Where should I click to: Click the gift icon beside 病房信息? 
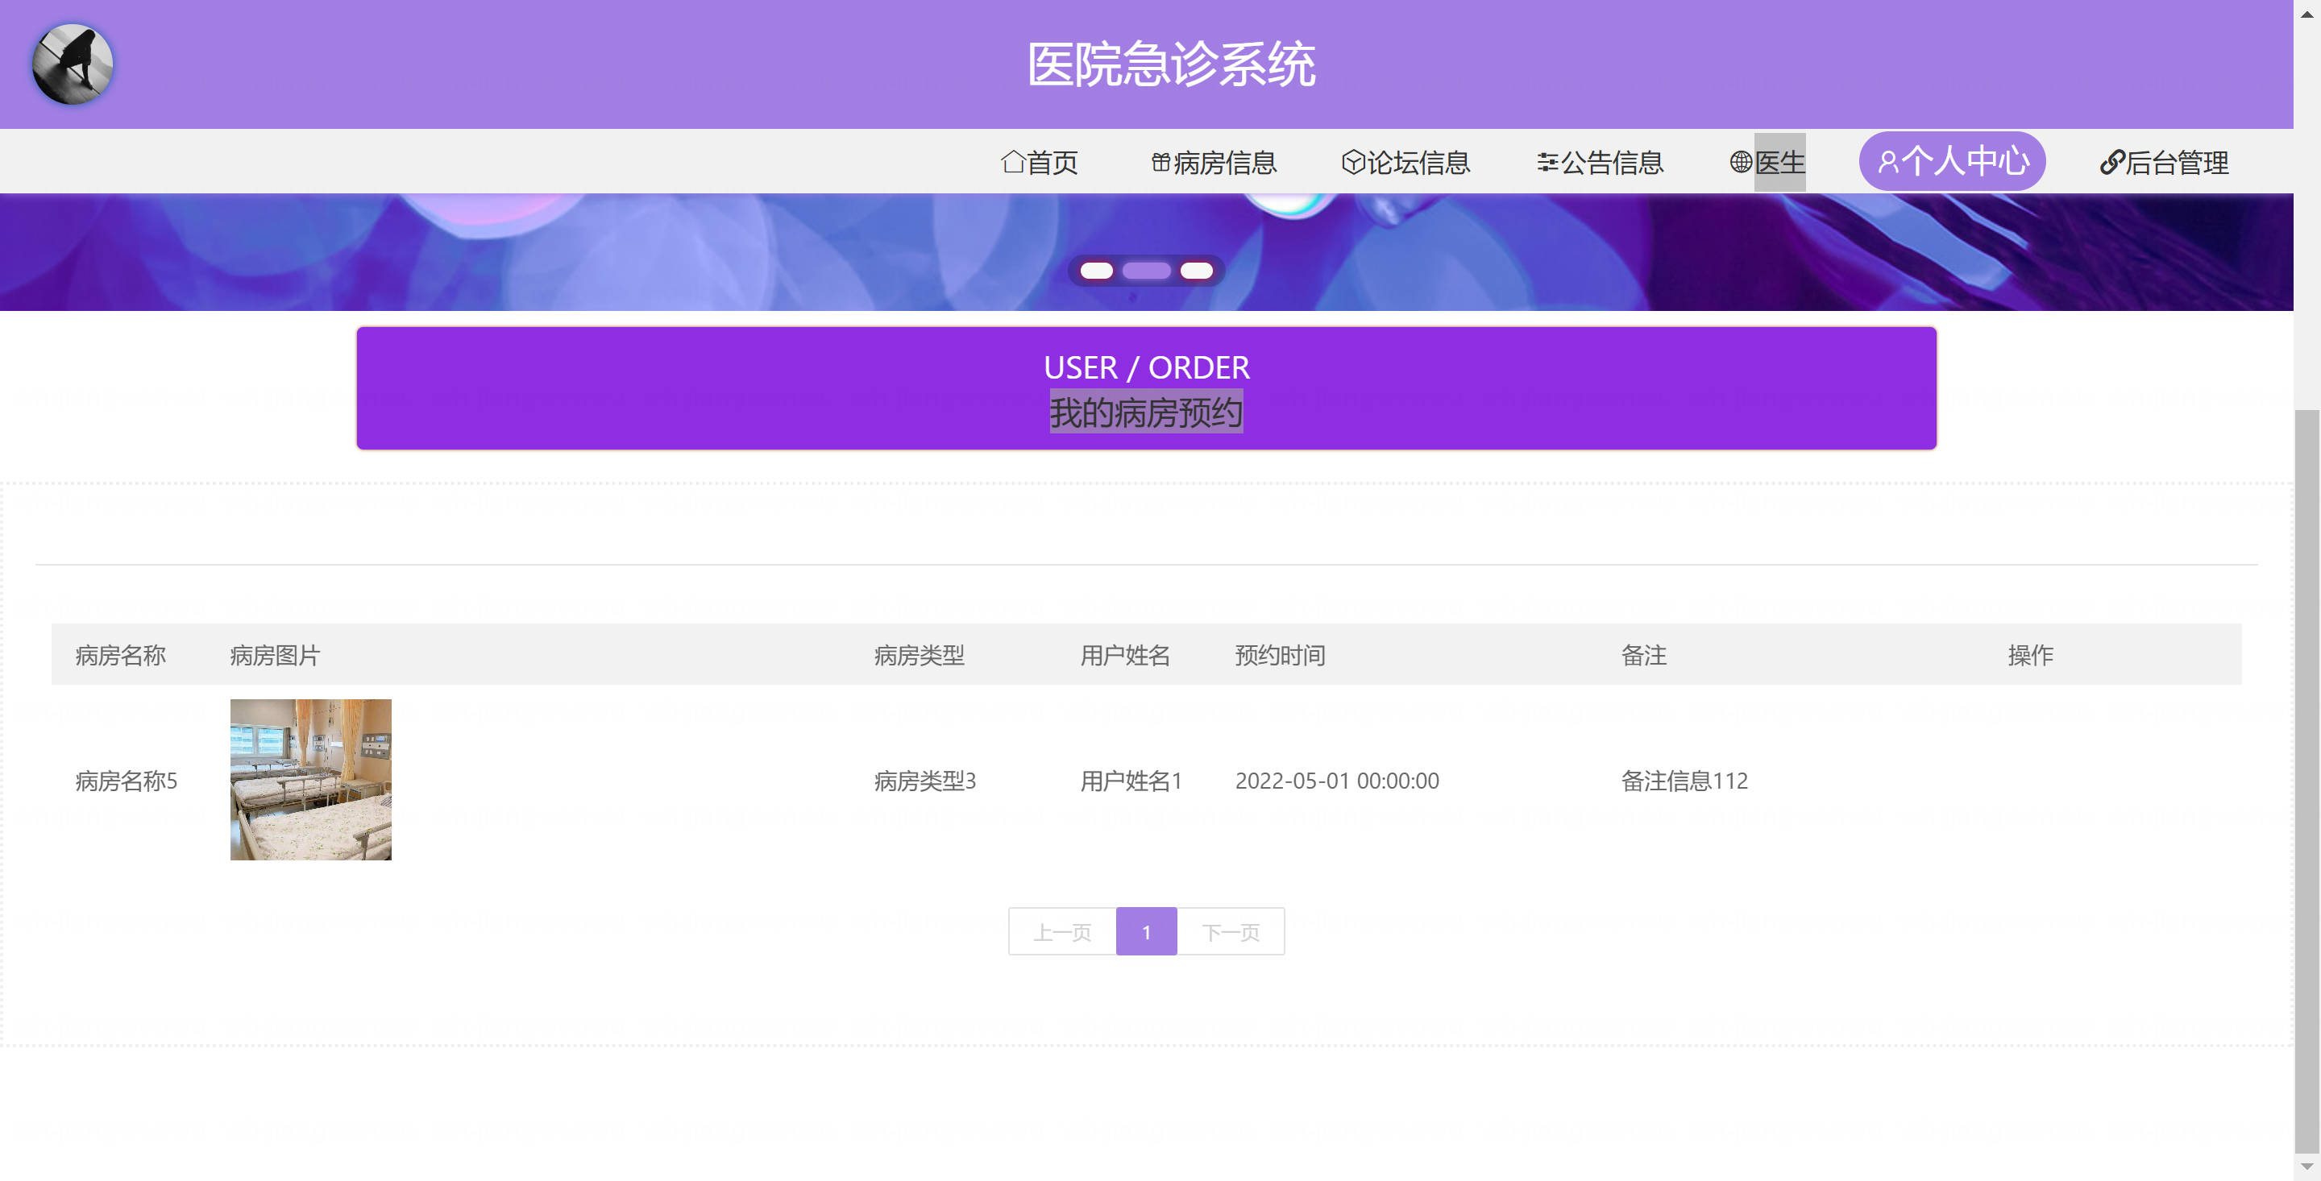(x=1160, y=162)
